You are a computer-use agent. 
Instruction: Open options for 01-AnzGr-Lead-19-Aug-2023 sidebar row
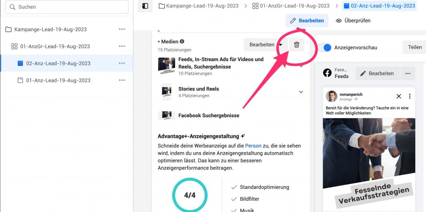pos(122,47)
